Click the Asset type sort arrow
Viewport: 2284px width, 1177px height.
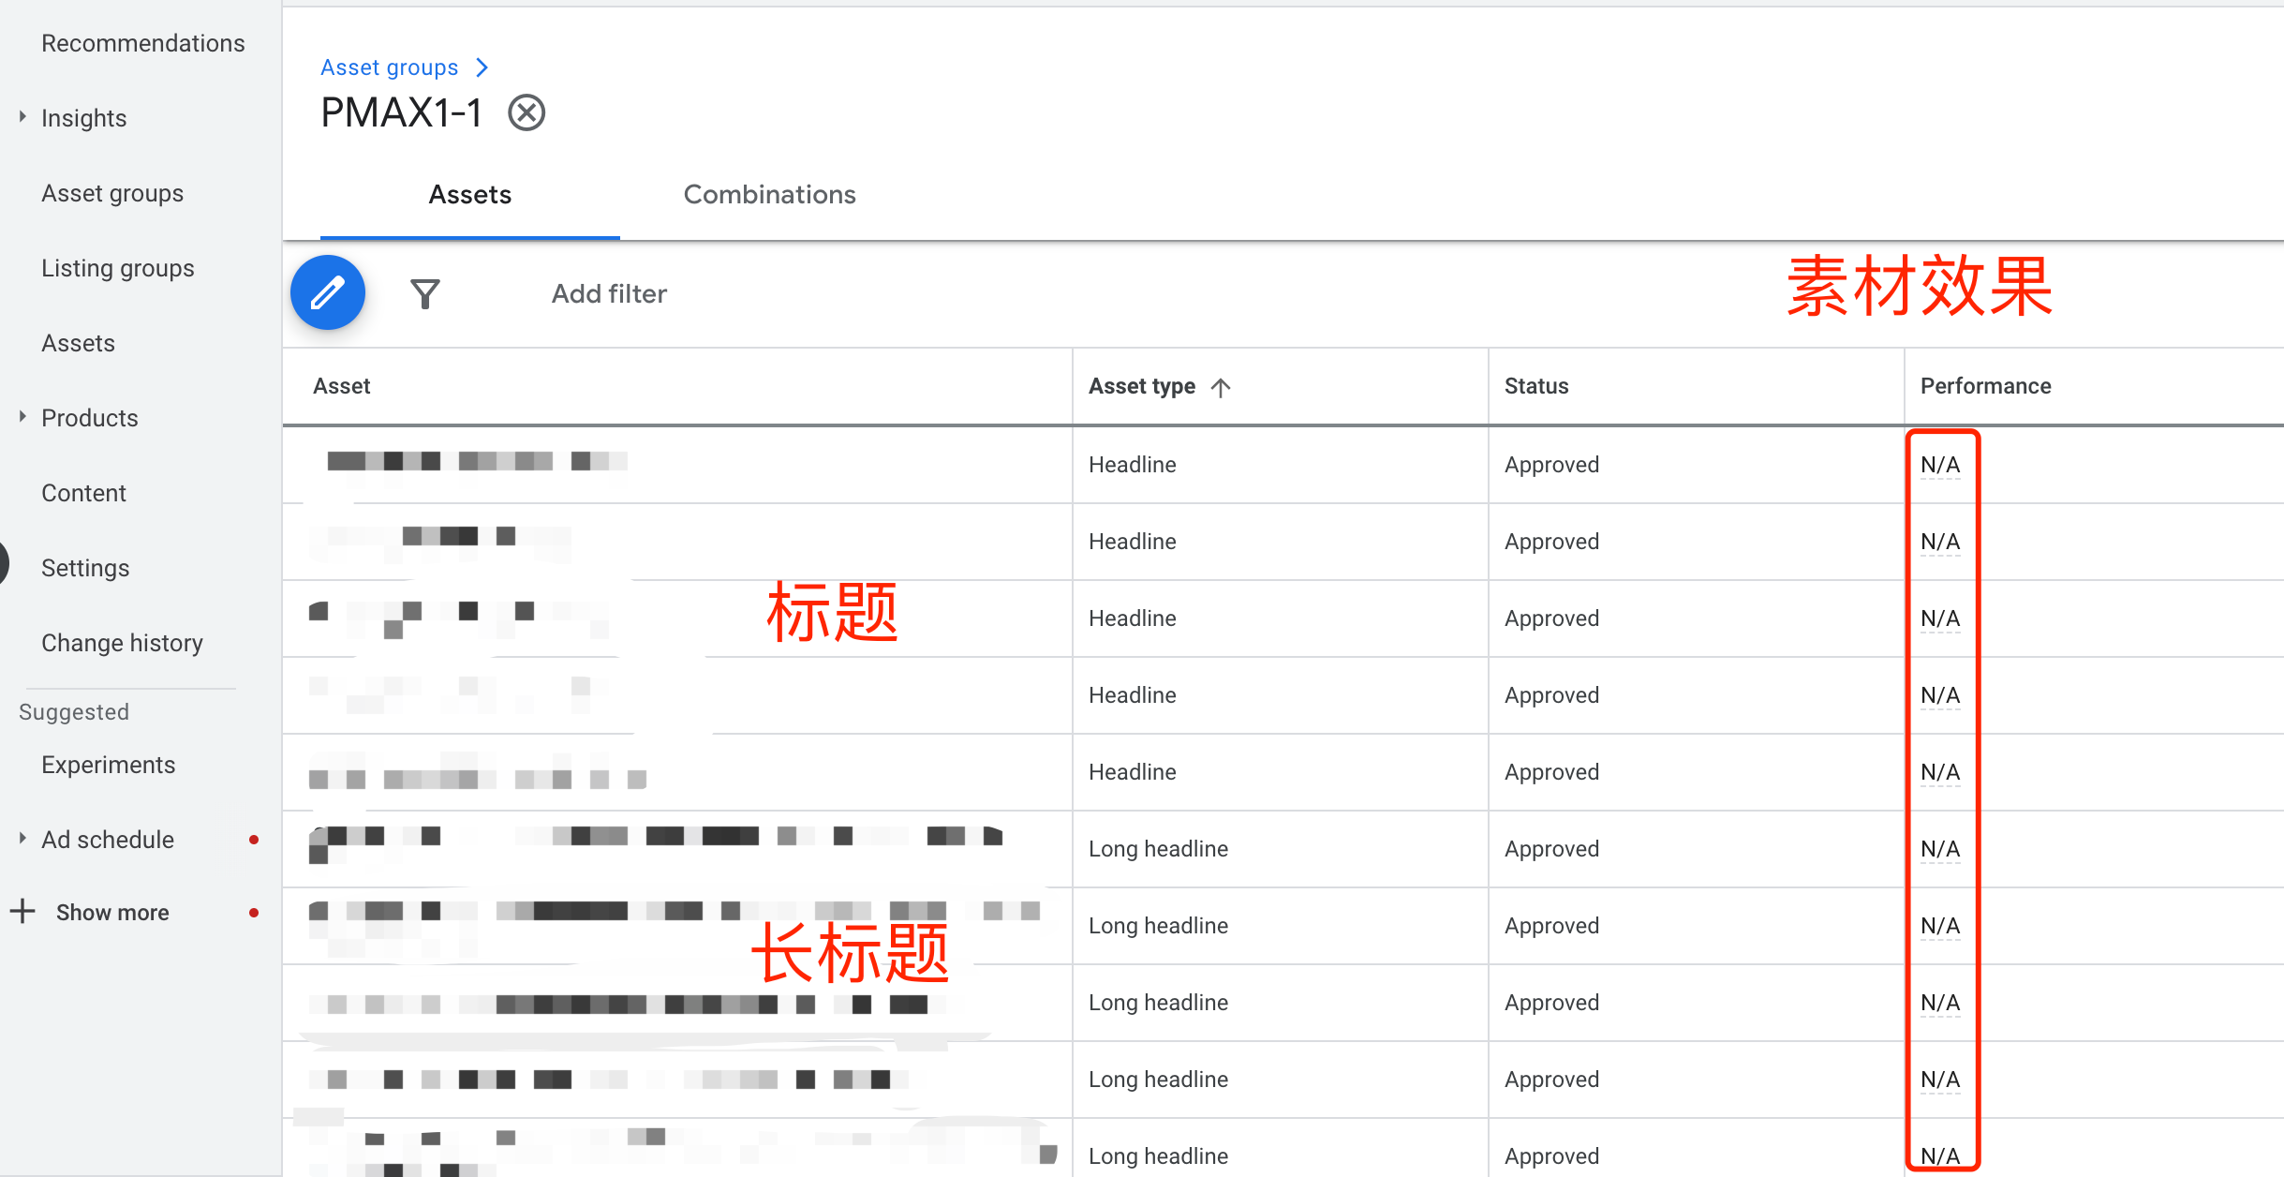coord(1221,387)
